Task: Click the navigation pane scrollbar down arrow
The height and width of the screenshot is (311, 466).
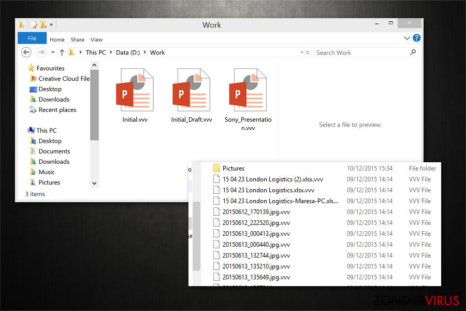Action: [x=94, y=183]
